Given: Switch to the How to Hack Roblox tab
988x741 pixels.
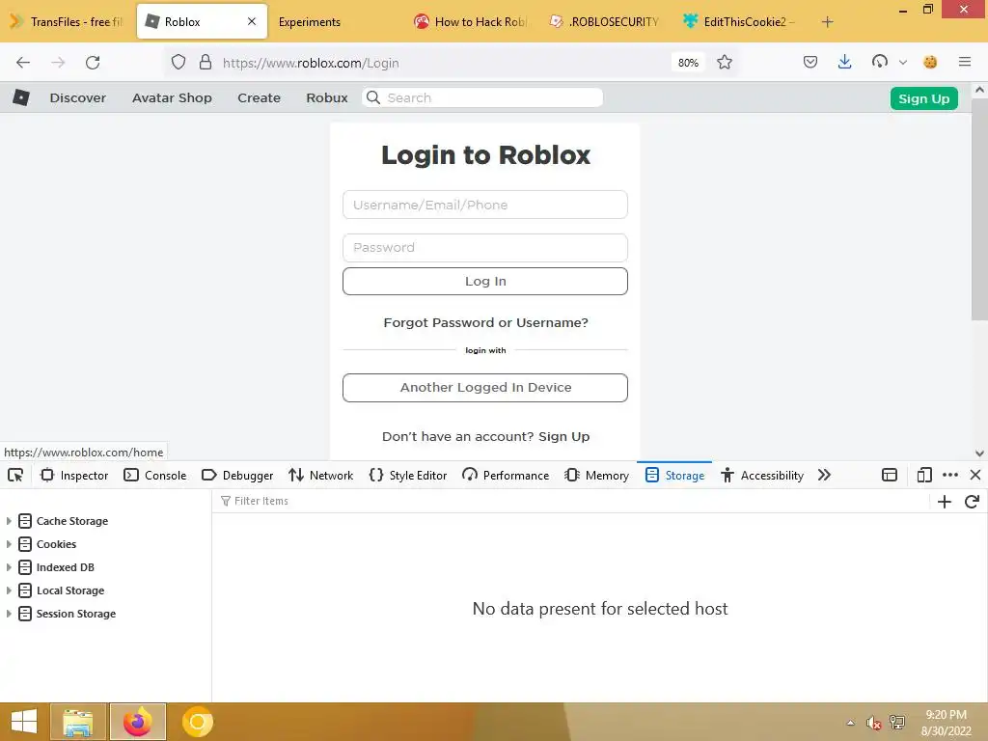Looking at the screenshot, I should (471, 22).
